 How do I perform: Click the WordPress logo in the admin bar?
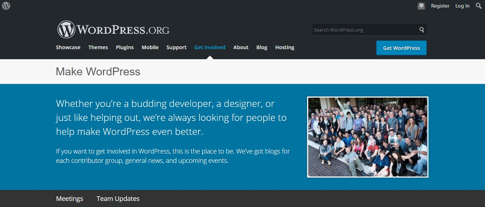click(6, 6)
